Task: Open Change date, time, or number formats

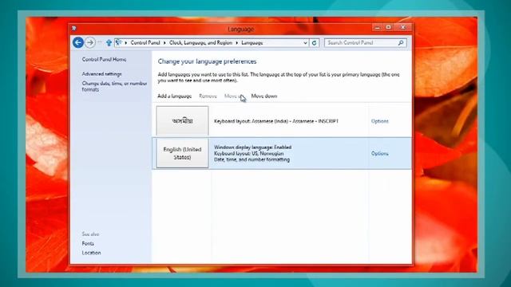Action: point(114,86)
